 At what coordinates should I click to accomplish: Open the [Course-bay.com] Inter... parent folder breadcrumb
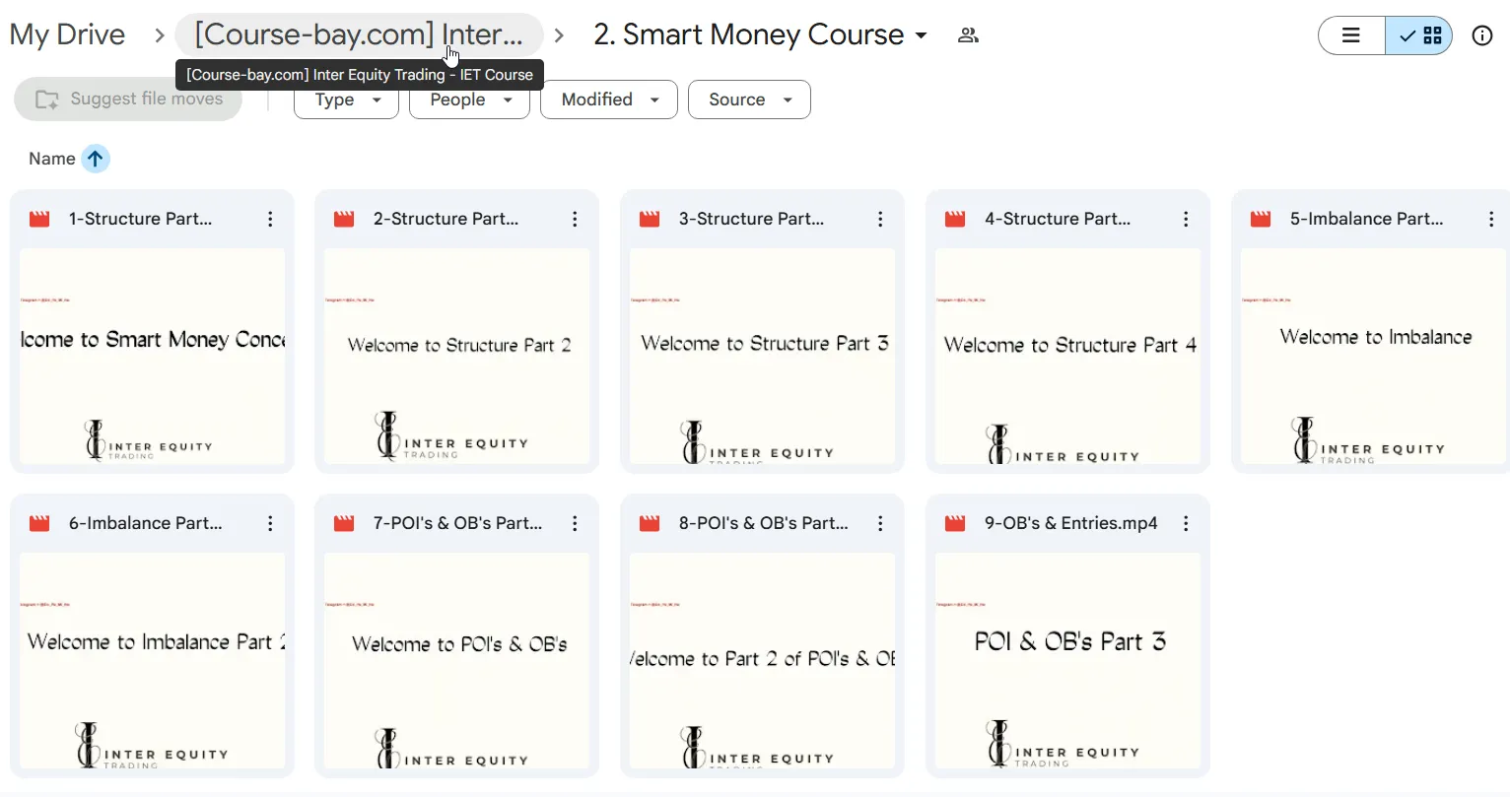pyautogui.click(x=359, y=35)
